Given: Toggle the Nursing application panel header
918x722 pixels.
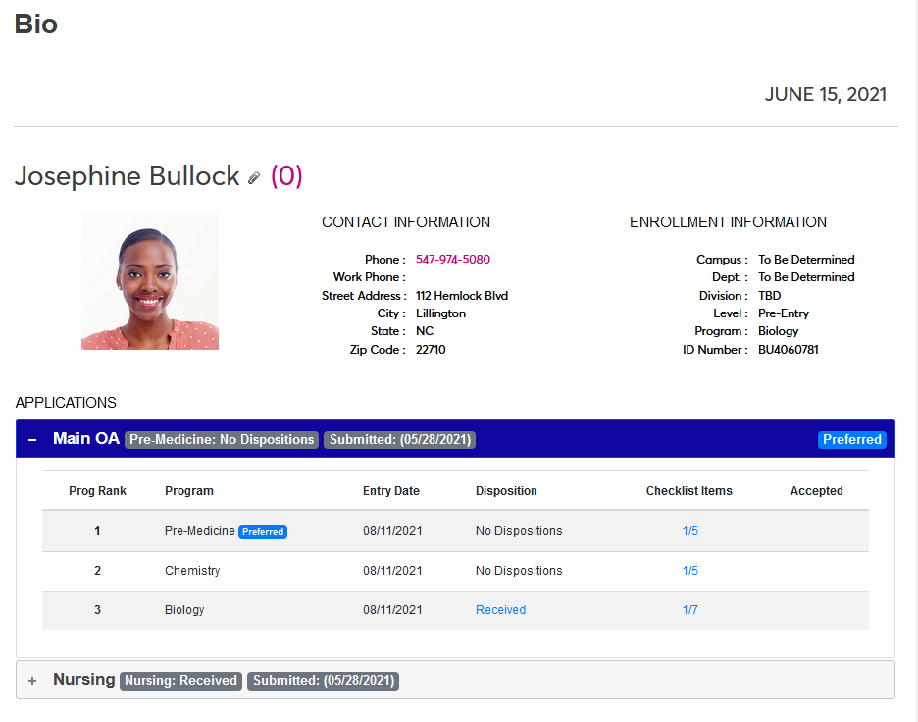Looking at the screenshot, I should pos(84,679).
